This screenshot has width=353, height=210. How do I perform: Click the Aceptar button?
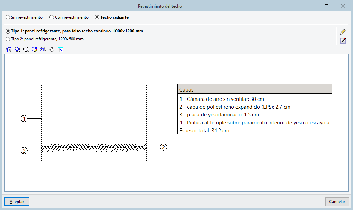tap(17, 202)
